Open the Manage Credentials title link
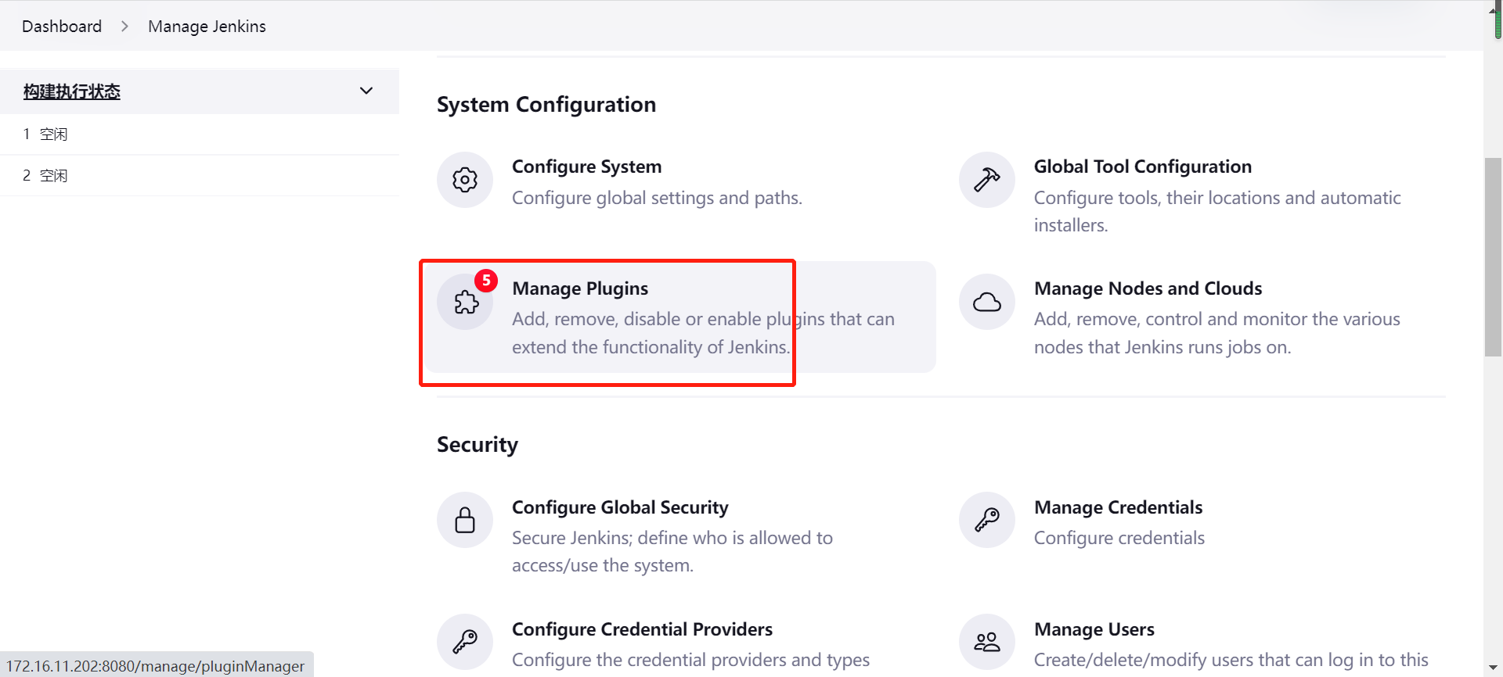This screenshot has height=677, width=1503. [1118, 507]
